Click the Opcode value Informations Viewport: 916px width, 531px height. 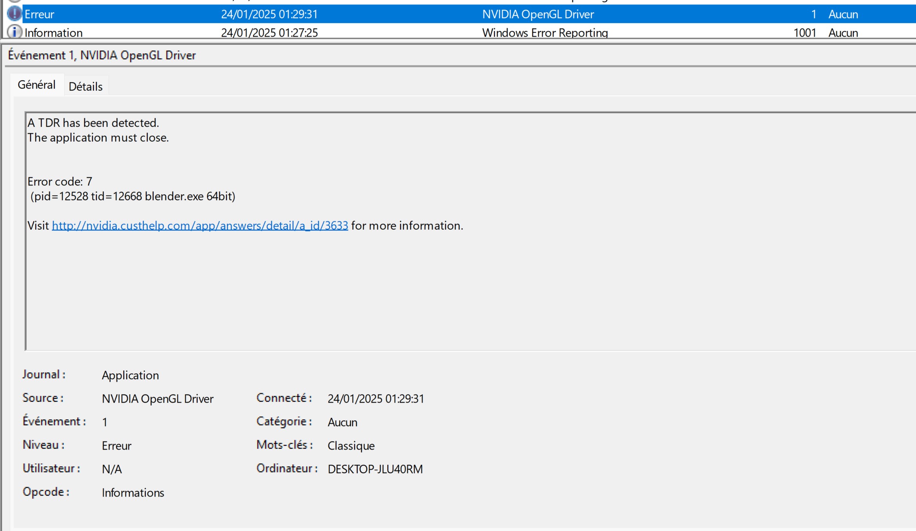click(x=133, y=493)
